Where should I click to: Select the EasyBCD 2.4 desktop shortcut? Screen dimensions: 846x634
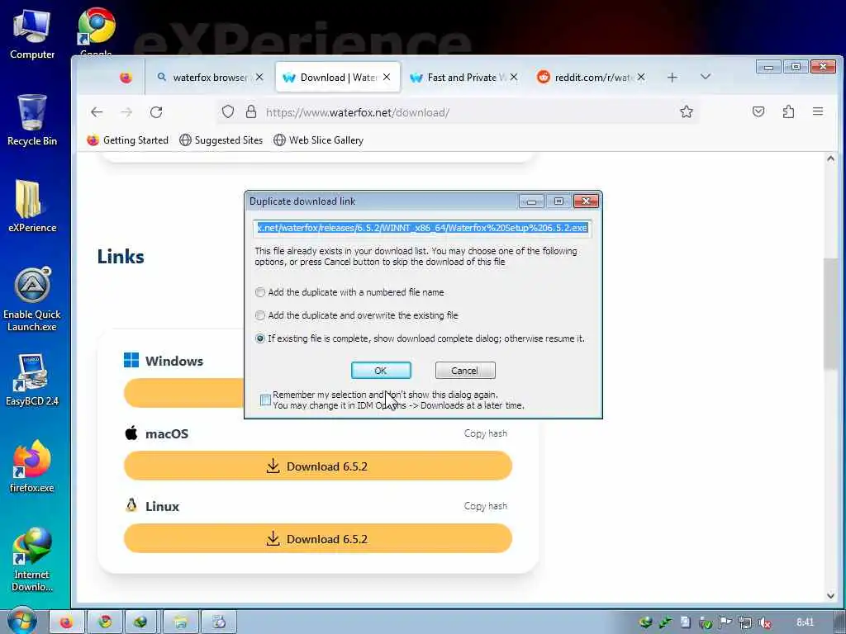click(32, 380)
